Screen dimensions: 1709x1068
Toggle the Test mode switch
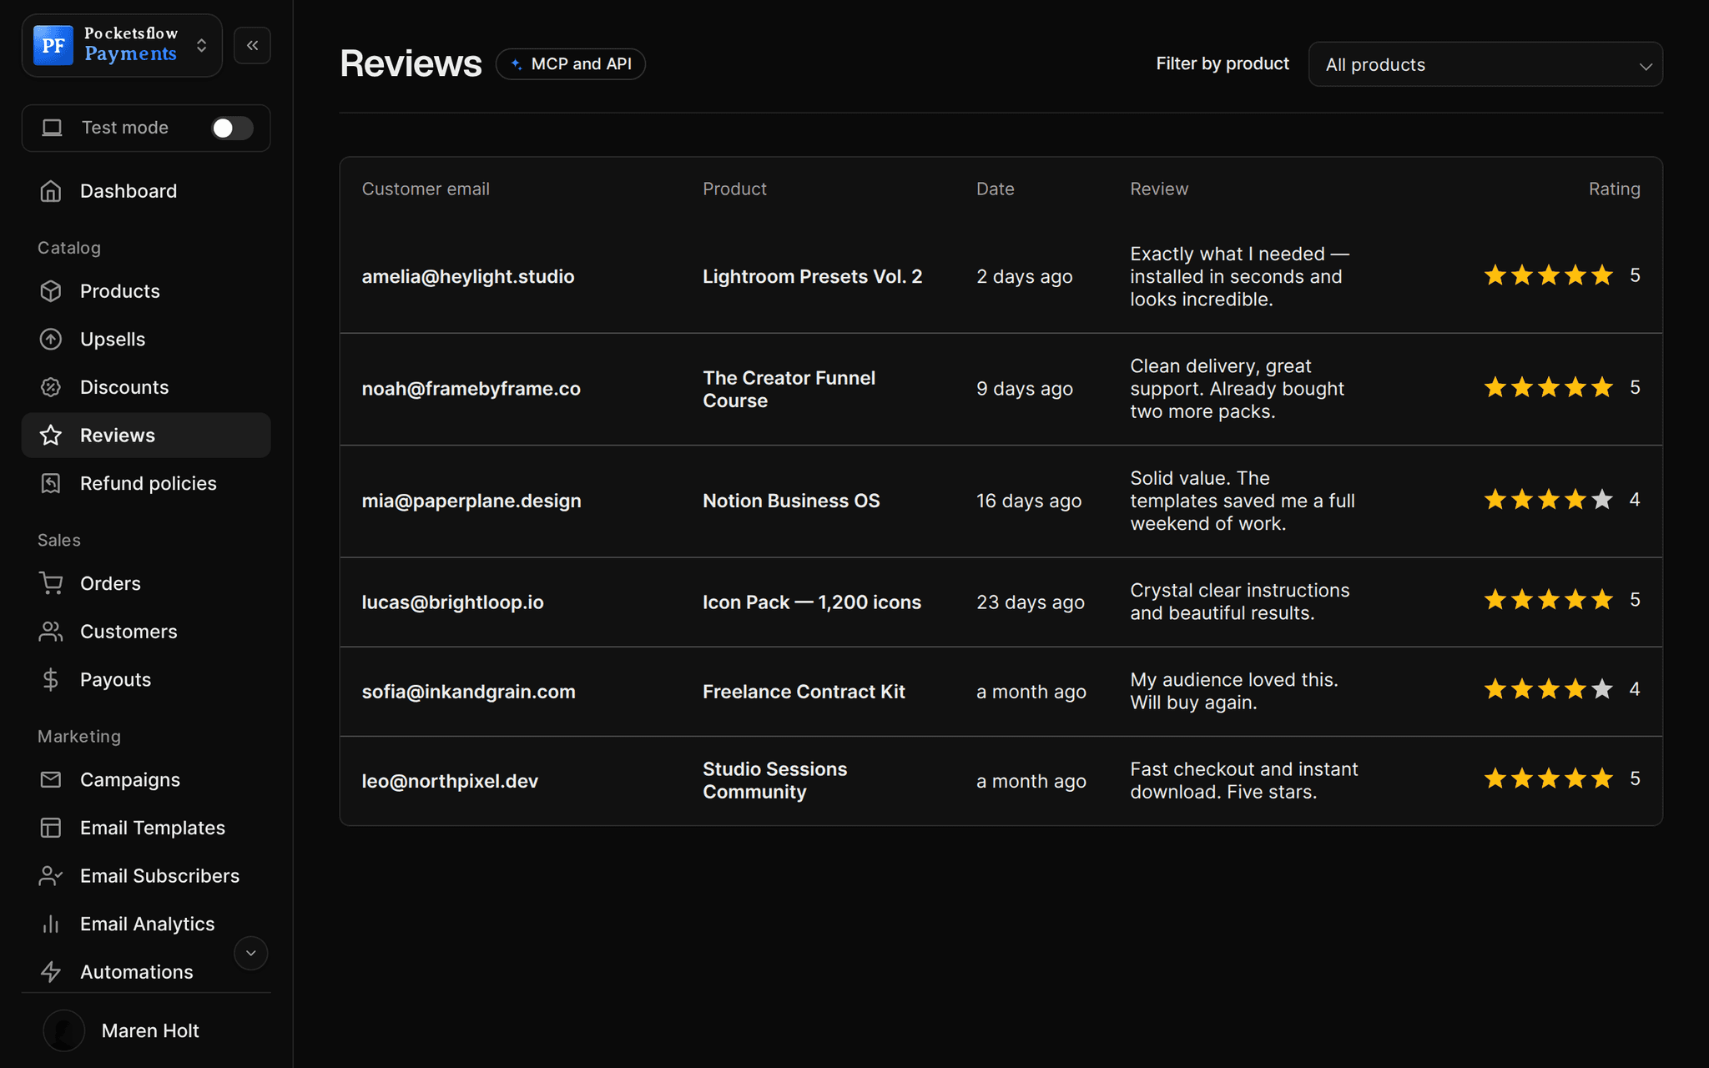[x=232, y=128]
